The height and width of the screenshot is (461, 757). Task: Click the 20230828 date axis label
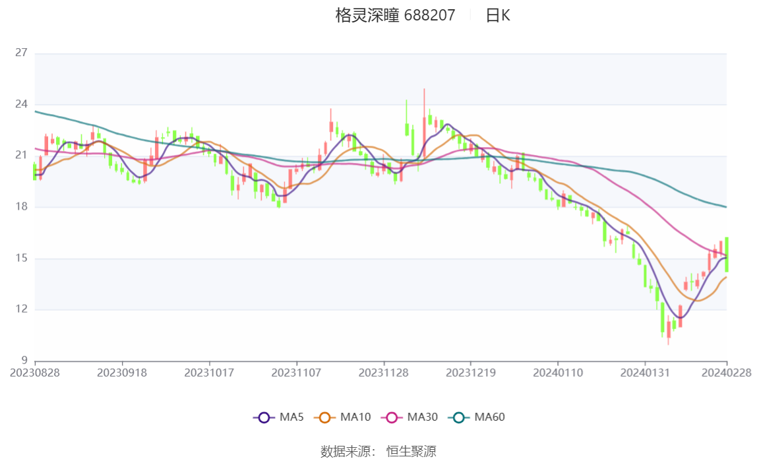click(35, 373)
